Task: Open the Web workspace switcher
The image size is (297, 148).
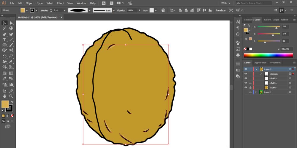Action: click(x=226, y=3)
